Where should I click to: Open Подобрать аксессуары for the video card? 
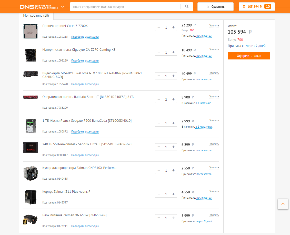click(x=85, y=84)
